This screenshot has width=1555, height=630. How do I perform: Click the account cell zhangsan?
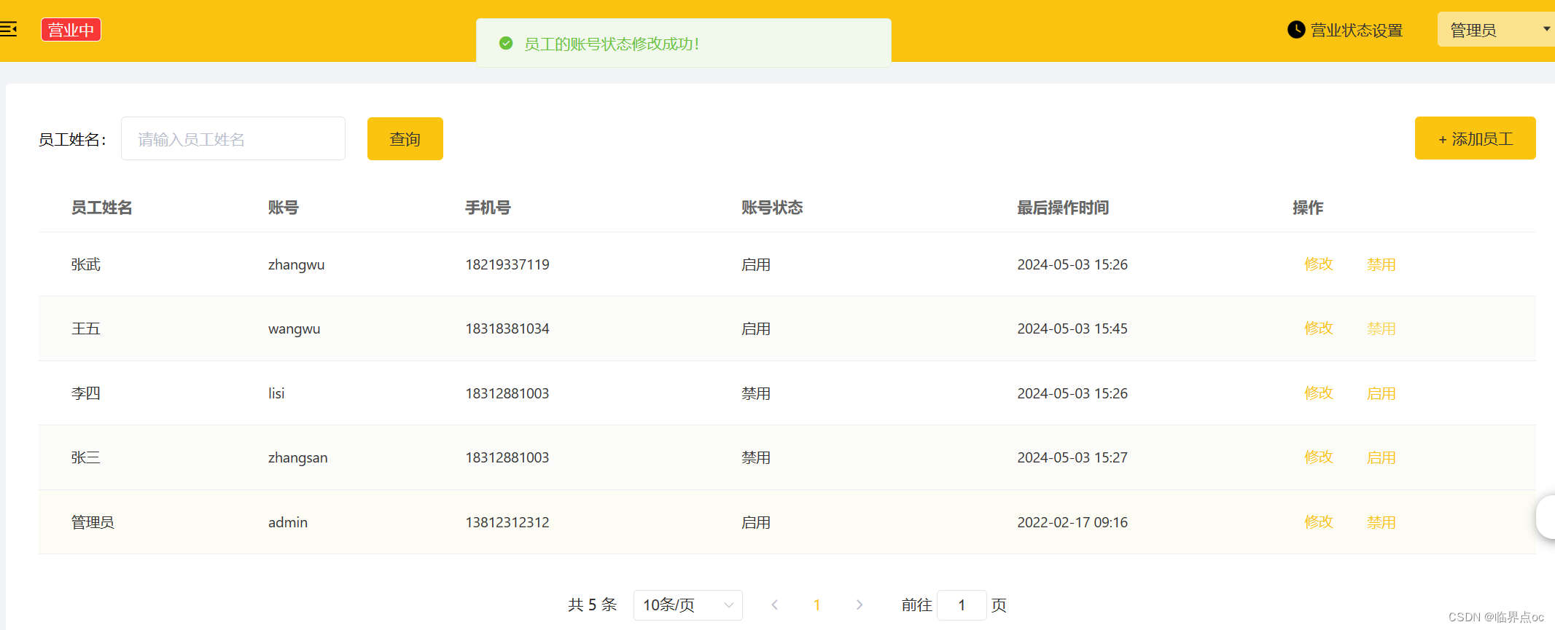click(x=297, y=458)
